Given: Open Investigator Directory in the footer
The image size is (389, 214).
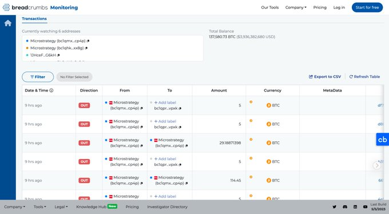Looking at the screenshot, I should click(x=167, y=207).
